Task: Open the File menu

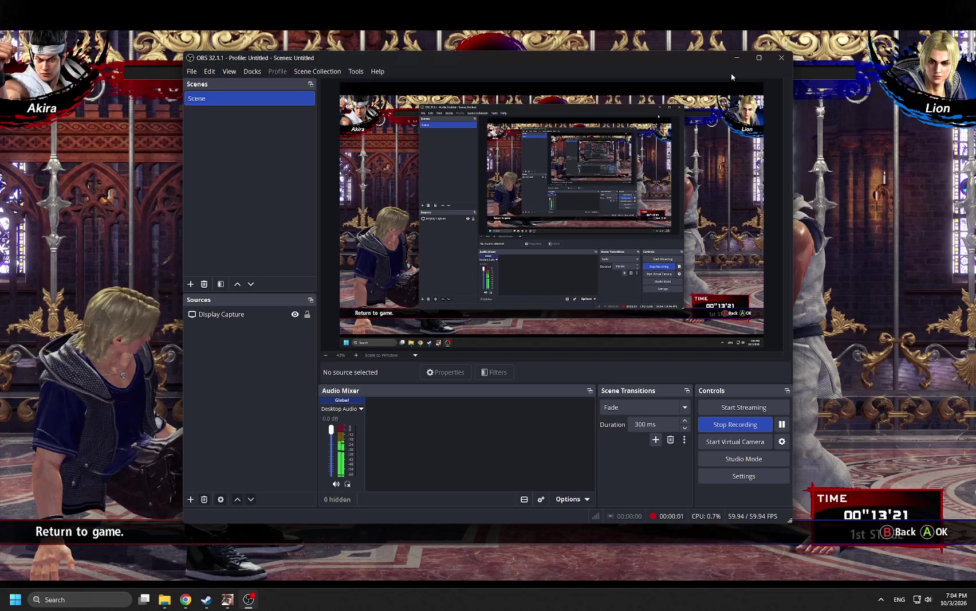Action: tap(191, 72)
